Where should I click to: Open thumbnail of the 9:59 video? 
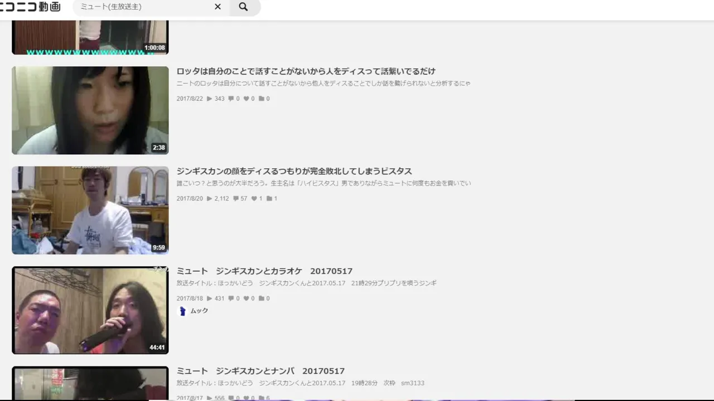click(x=90, y=210)
